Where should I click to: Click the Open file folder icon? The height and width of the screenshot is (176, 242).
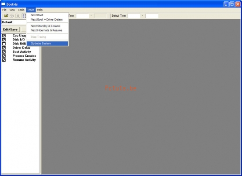pos(6,16)
